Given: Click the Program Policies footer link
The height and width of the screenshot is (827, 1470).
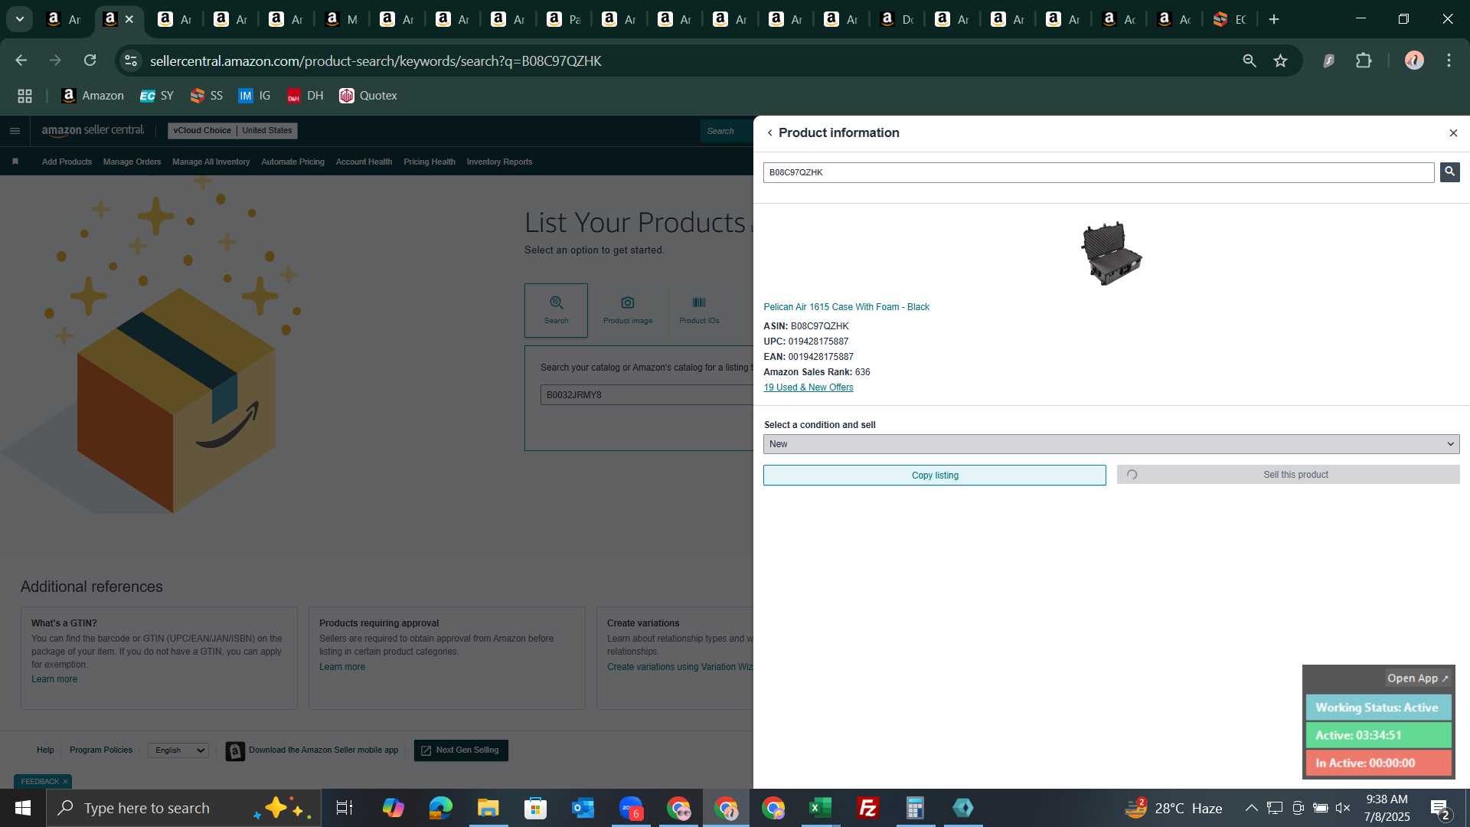Looking at the screenshot, I should (x=101, y=750).
